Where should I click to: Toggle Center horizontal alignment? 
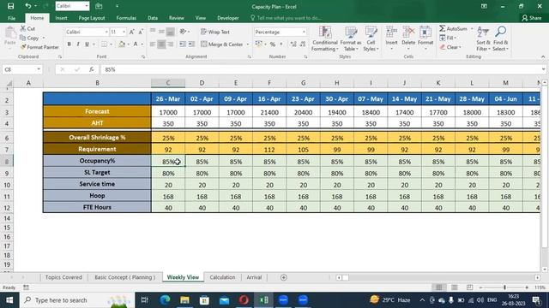click(161, 44)
